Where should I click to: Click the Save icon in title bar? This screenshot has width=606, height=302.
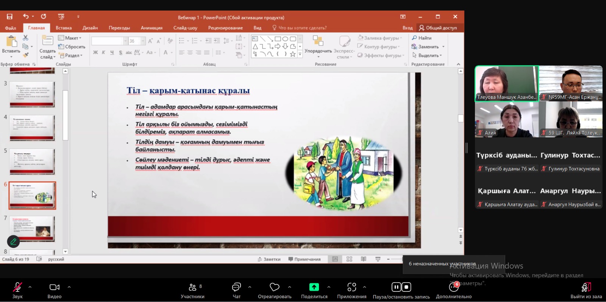pyautogui.click(x=9, y=17)
